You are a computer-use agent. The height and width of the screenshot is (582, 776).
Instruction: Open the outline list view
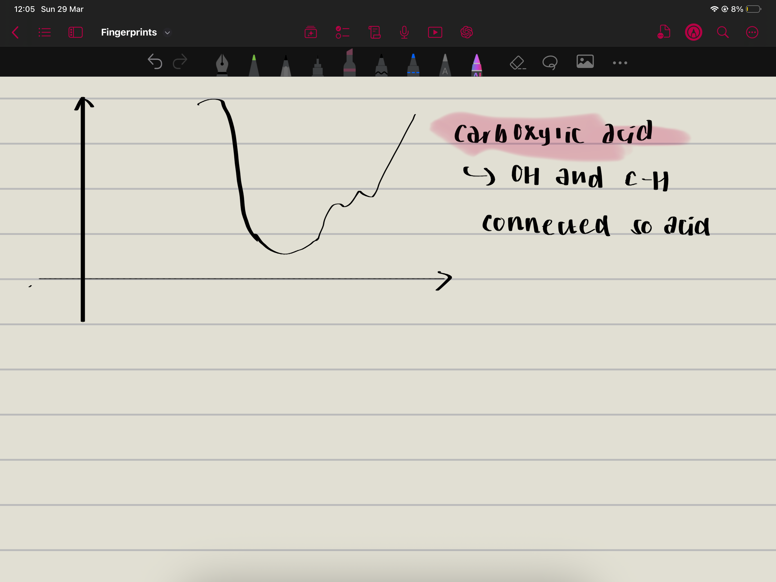click(x=45, y=33)
